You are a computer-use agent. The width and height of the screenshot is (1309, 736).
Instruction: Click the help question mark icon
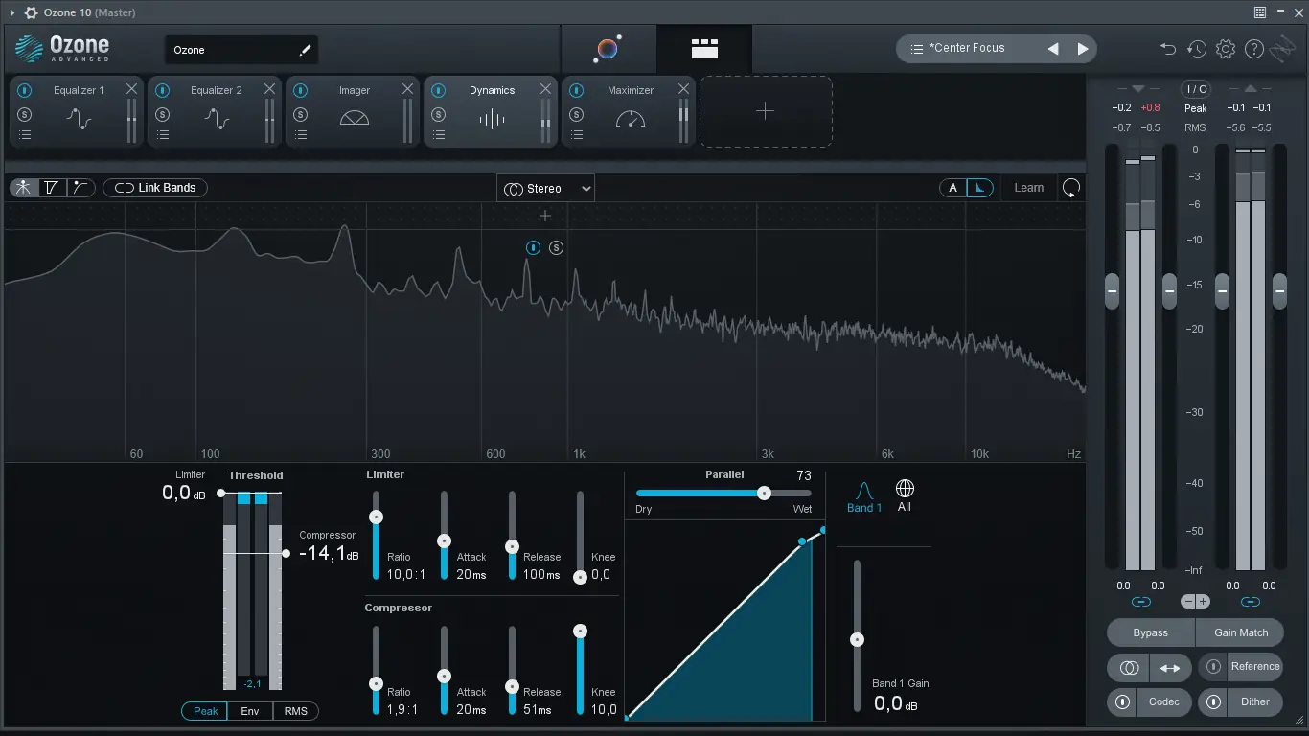click(1253, 48)
